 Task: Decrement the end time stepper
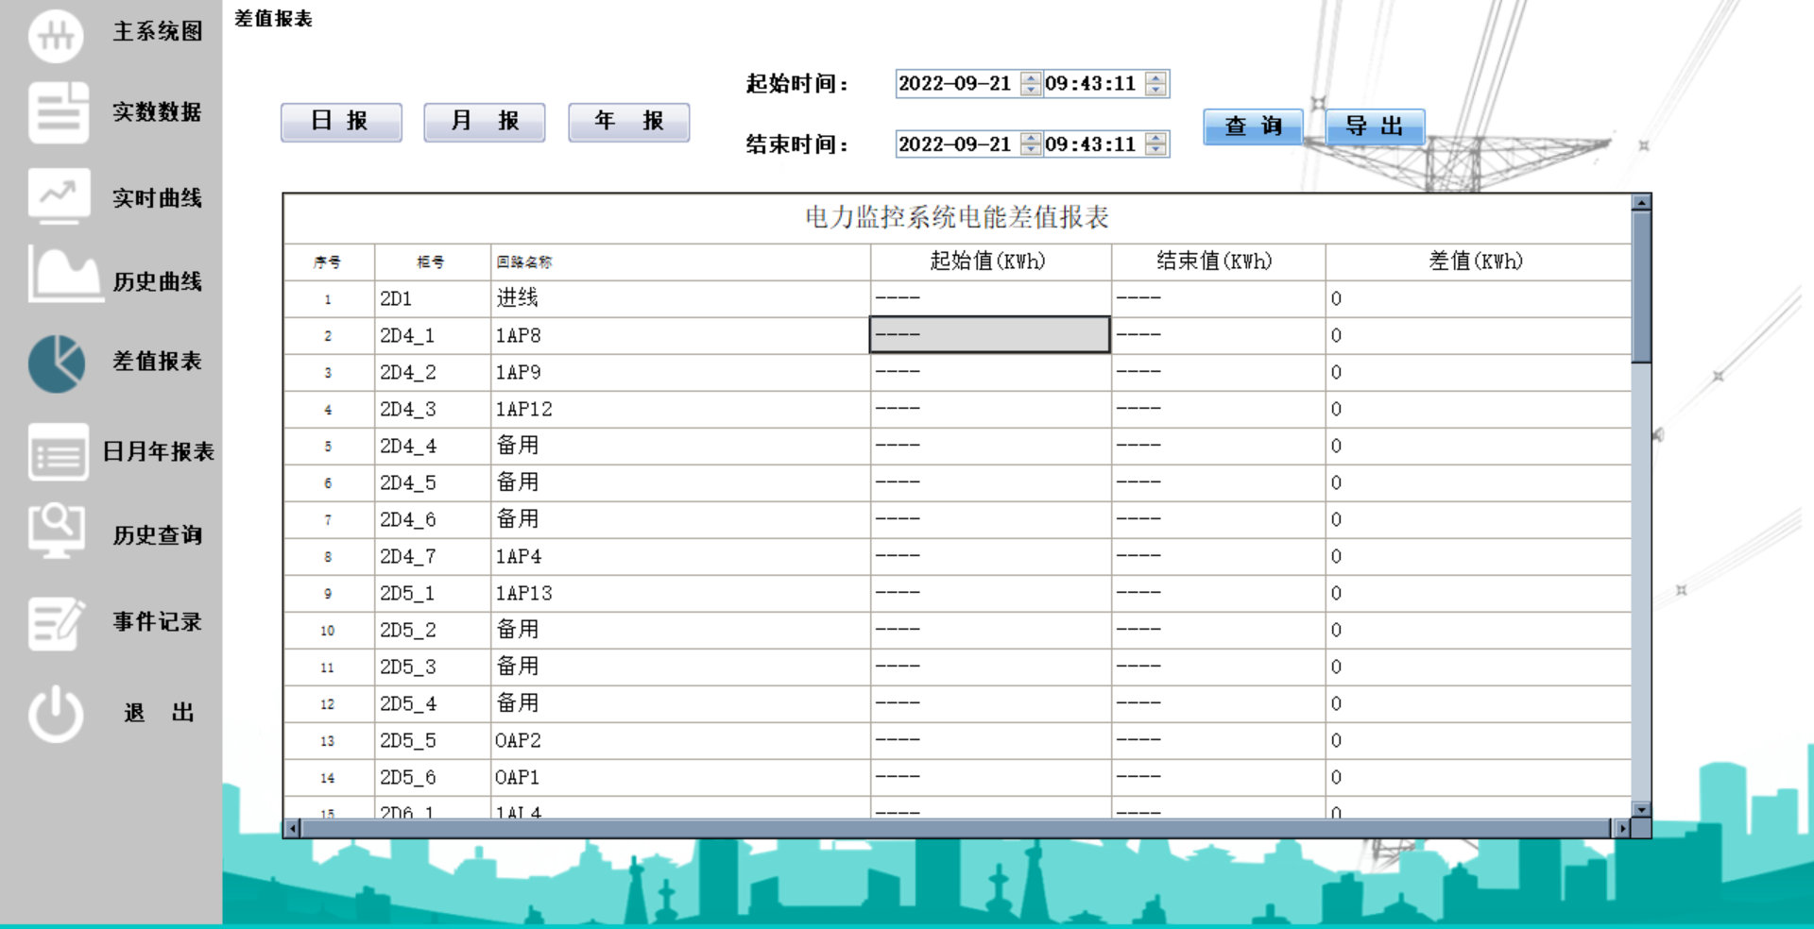tap(1154, 149)
